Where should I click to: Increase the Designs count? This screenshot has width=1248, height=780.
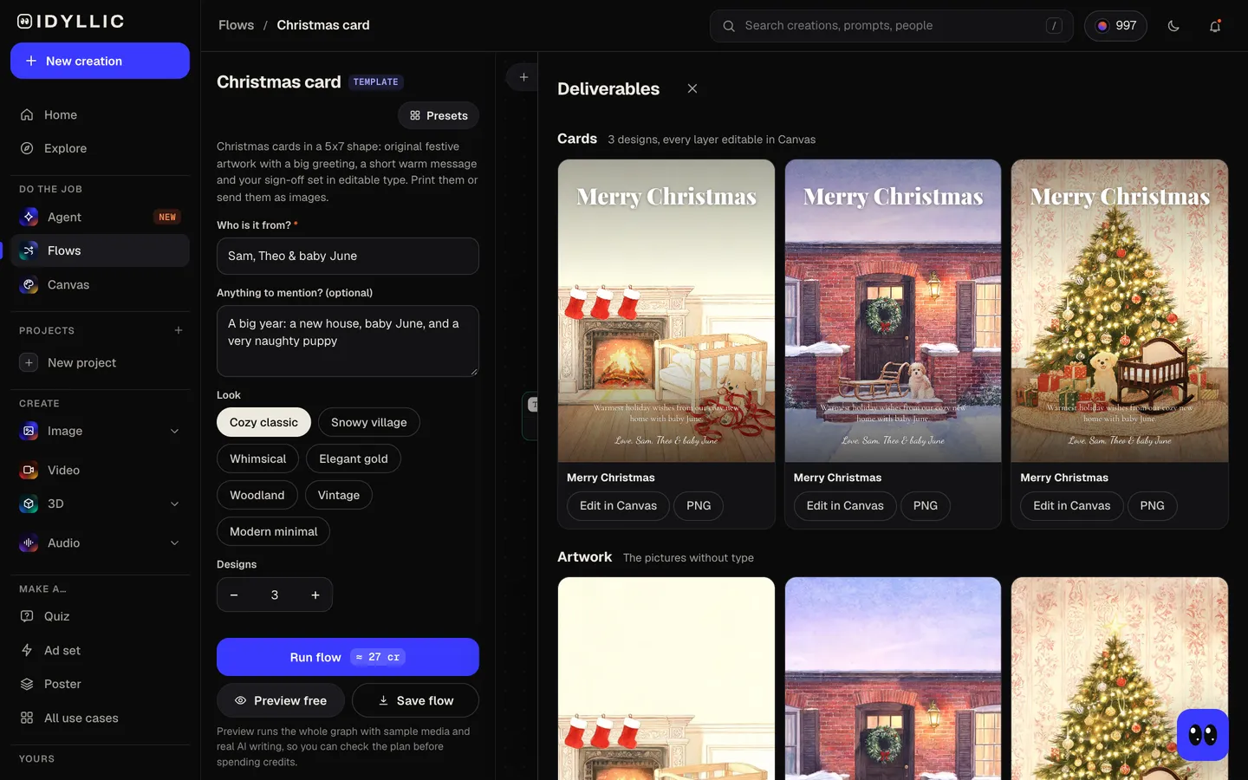tap(315, 595)
